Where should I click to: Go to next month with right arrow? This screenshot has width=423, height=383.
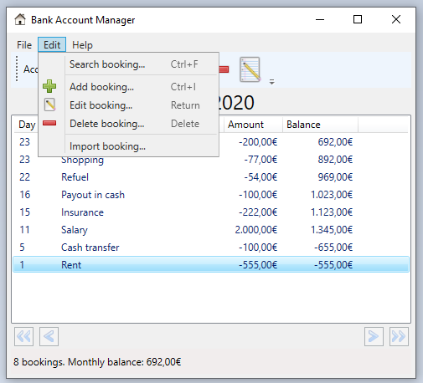coord(374,336)
